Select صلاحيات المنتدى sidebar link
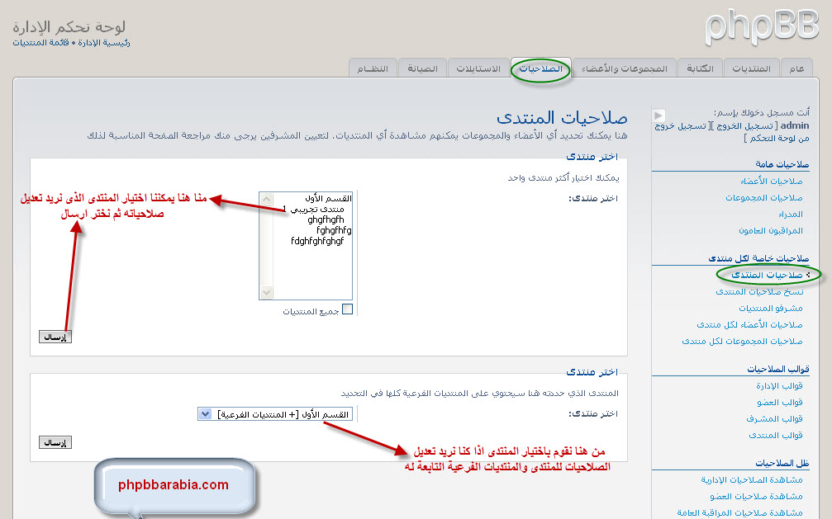This screenshot has width=832, height=519. [x=767, y=275]
